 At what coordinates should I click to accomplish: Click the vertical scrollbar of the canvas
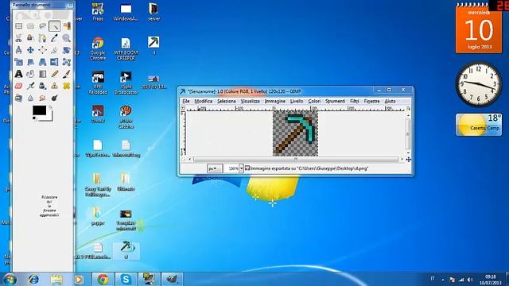tap(408, 133)
